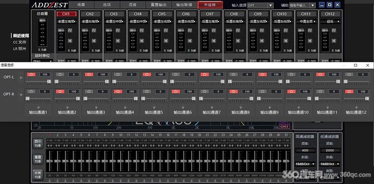374x184 pixels.
Task: Invert phase on CH11 strip
Action: tap(309, 31)
